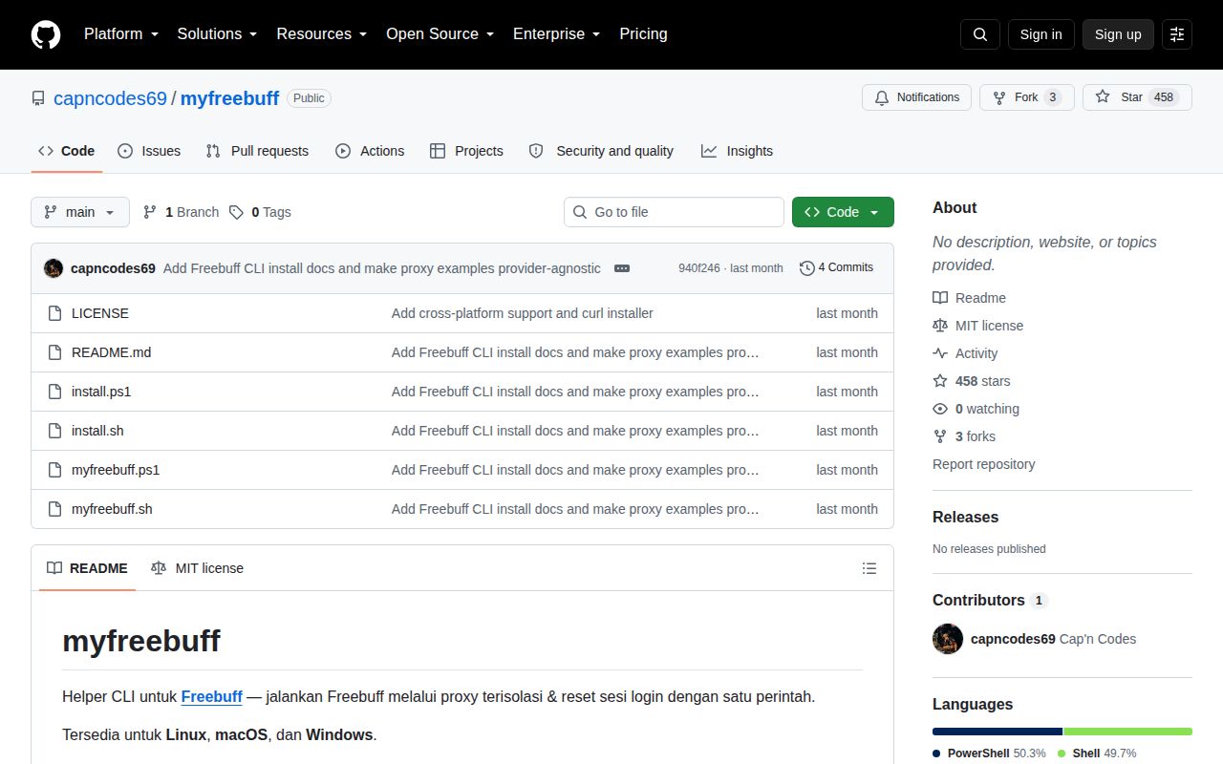1223x764 pixels.
Task: Click the Contributors heading link
Action: tap(978, 600)
